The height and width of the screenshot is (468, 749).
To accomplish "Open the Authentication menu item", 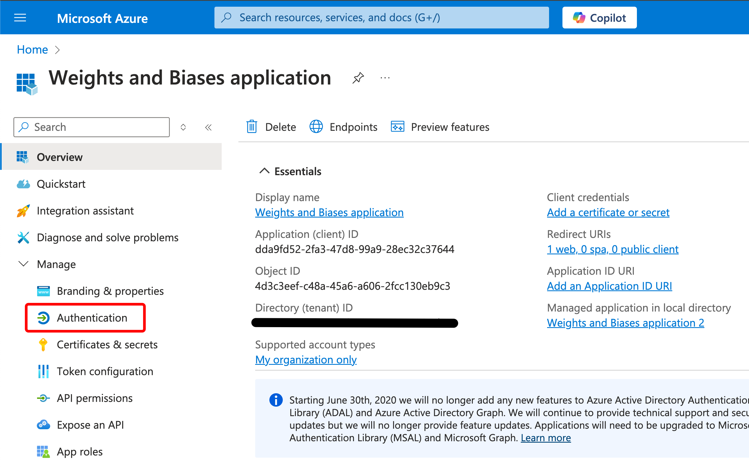I will [x=92, y=318].
